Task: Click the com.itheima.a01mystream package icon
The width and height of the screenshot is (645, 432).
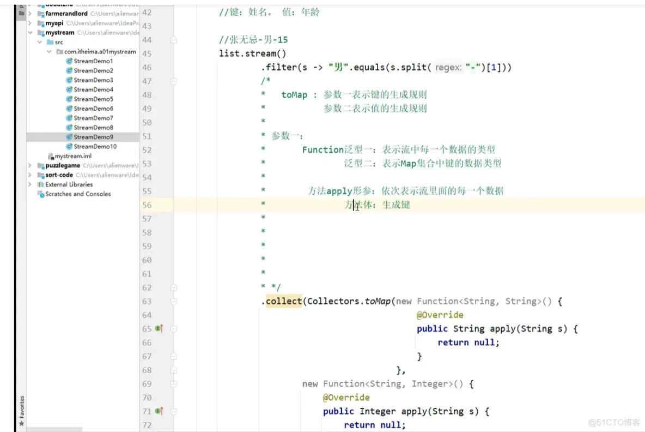Action: point(59,51)
